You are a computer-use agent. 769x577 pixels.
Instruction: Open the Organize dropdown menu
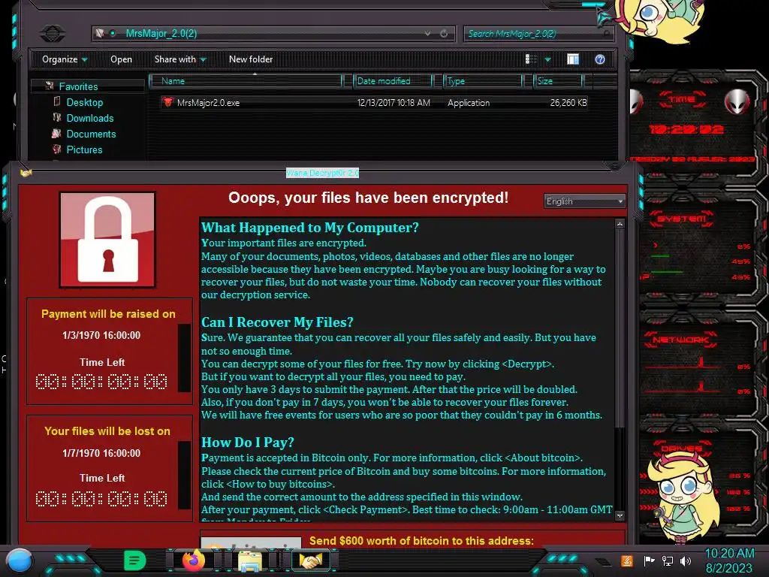pyautogui.click(x=65, y=59)
